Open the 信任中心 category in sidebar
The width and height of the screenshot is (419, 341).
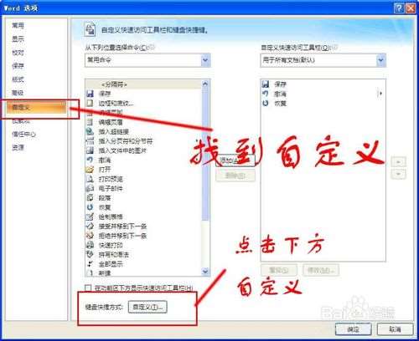[23, 135]
